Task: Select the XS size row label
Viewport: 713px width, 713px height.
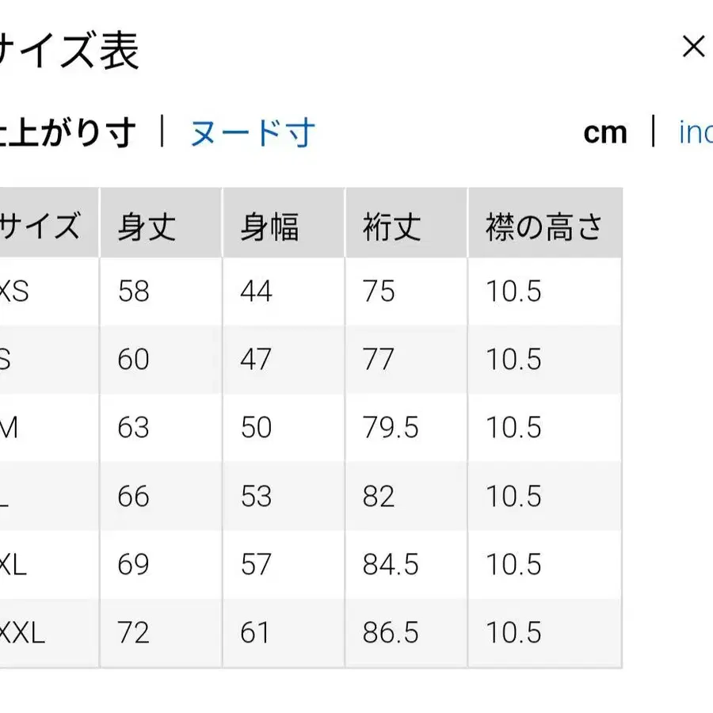Action: pyautogui.click(x=16, y=292)
